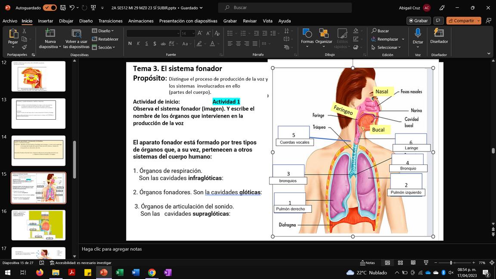The width and height of the screenshot is (496, 279).
Task: Start slideshow from status bar icon
Action: pos(426,263)
